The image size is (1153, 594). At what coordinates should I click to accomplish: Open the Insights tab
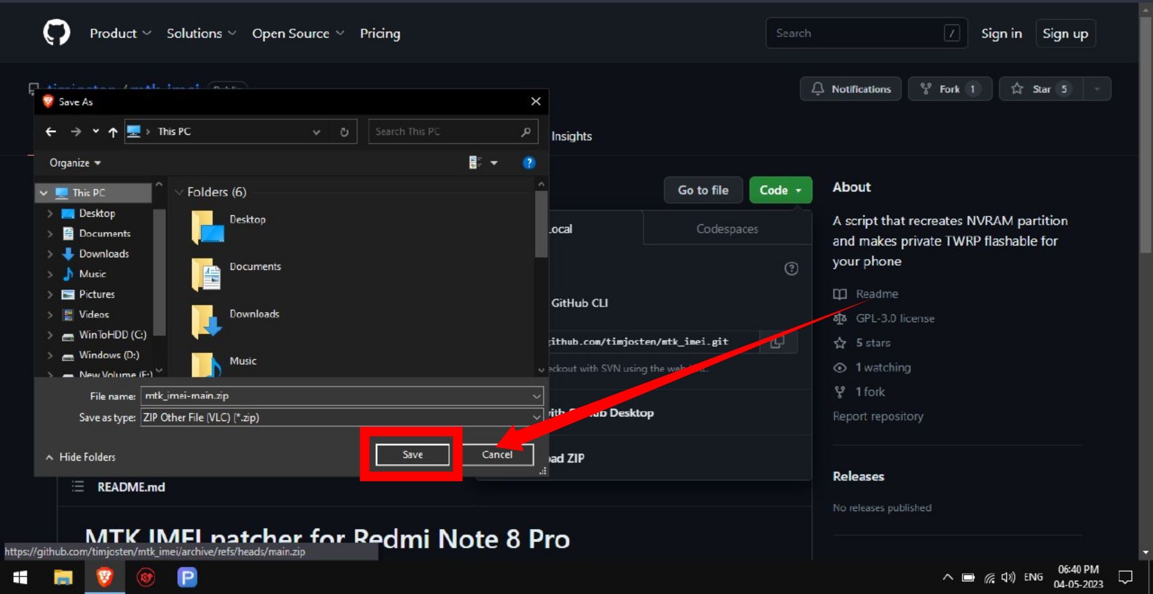[x=572, y=136]
